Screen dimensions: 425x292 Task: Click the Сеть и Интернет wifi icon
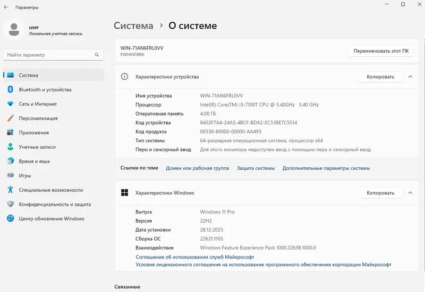[10, 104]
